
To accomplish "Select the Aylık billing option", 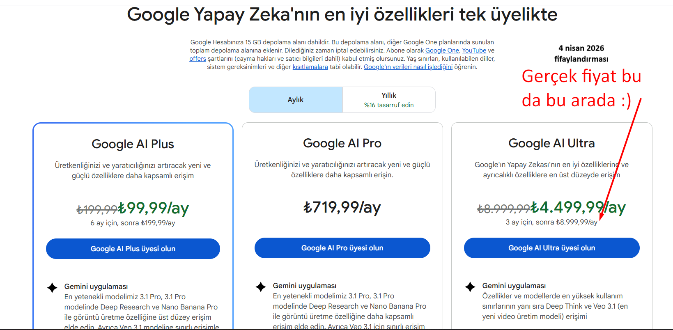I will (296, 100).
